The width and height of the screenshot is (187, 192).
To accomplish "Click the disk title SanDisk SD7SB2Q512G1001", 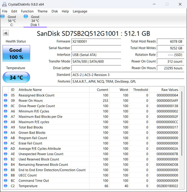I will point(93,33).
